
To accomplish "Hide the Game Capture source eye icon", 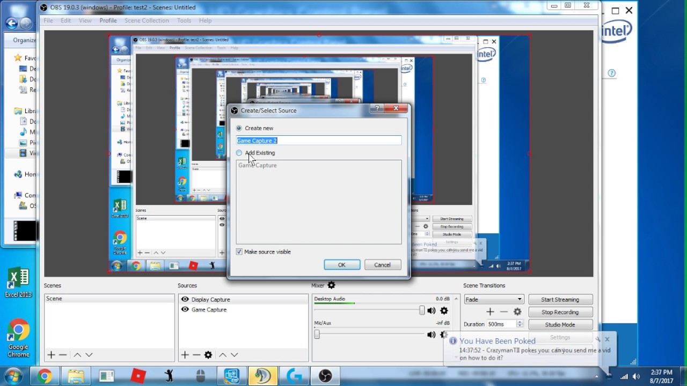I will click(x=185, y=309).
